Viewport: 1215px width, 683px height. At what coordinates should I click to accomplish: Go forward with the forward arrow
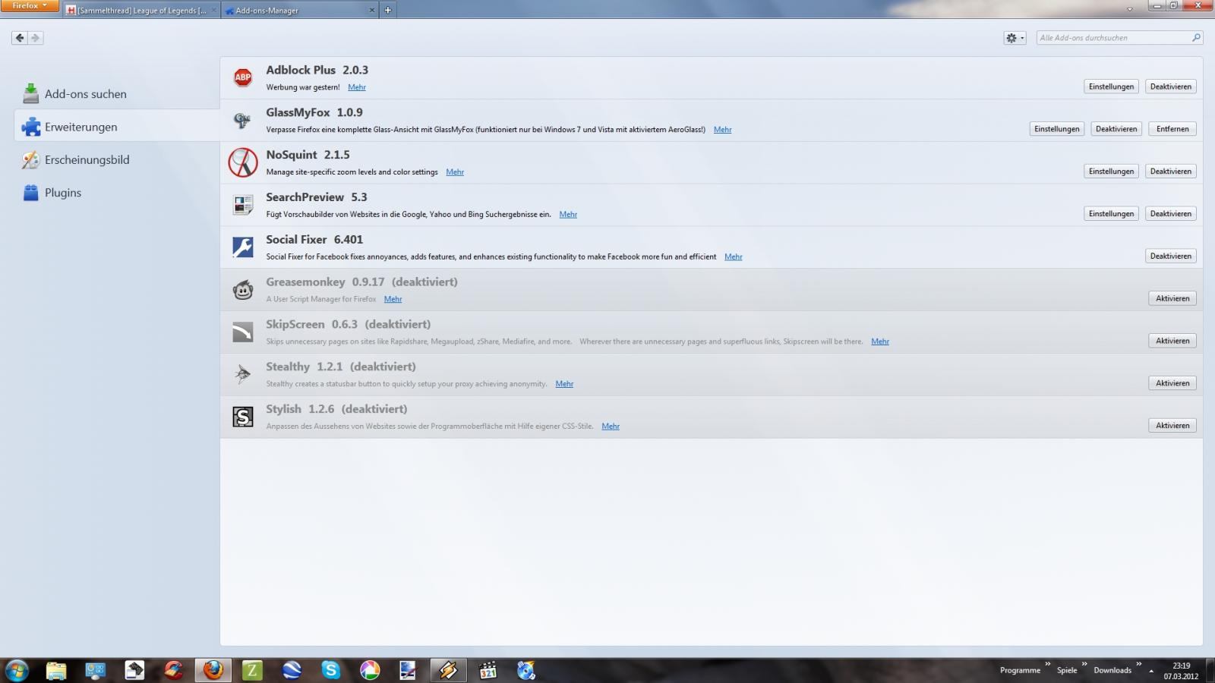click(x=36, y=37)
